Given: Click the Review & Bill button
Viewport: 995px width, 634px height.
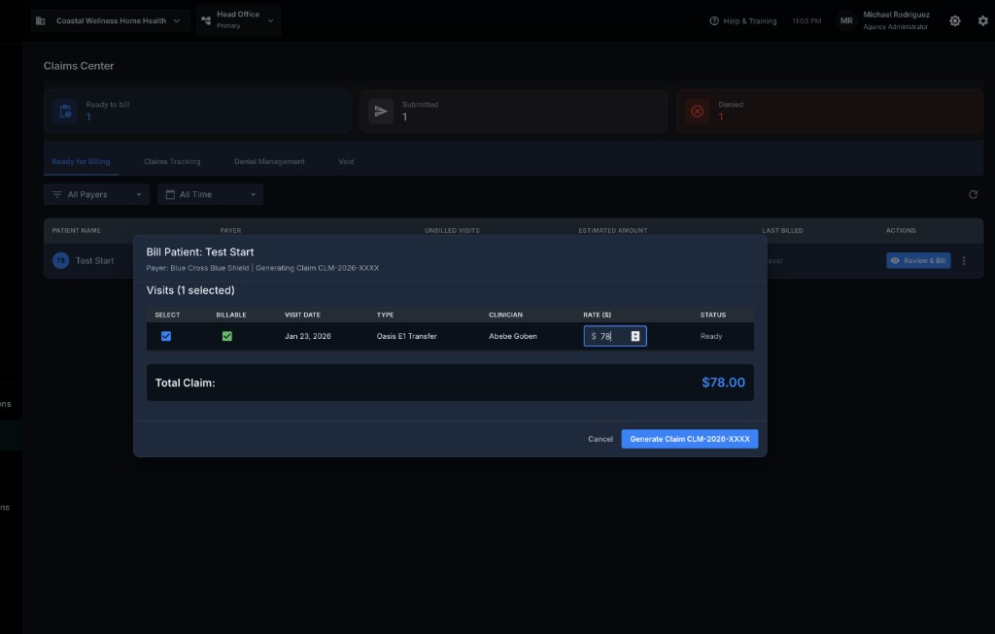Looking at the screenshot, I should (x=918, y=260).
